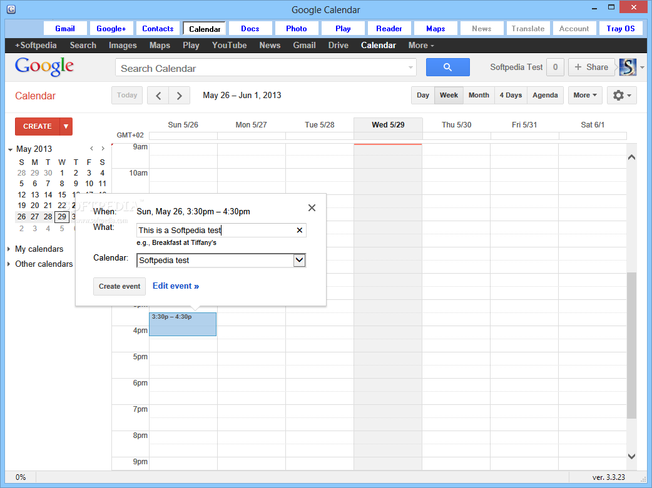652x488 pixels.
Task: Switch to Gmail tab
Action: pyautogui.click(x=65, y=29)
